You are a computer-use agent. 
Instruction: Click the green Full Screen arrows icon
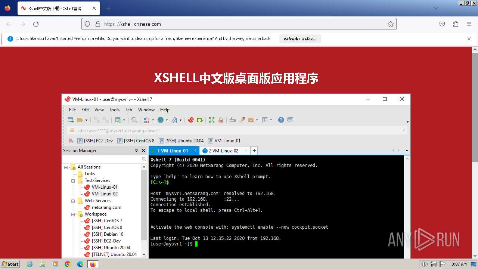[x=212, y=120]
